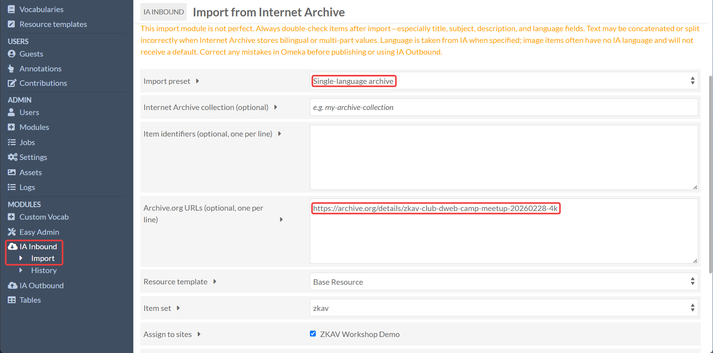
Task: Click the Contributions edit icon
Action: [12, 83]
